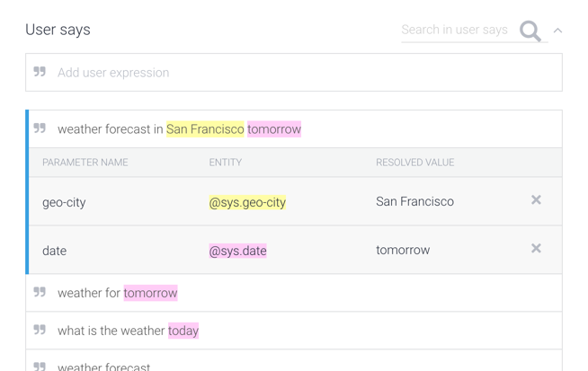Click resolved value San Francisco
Viewport: 588px width, 371px height.
click(x=414, y=201)
